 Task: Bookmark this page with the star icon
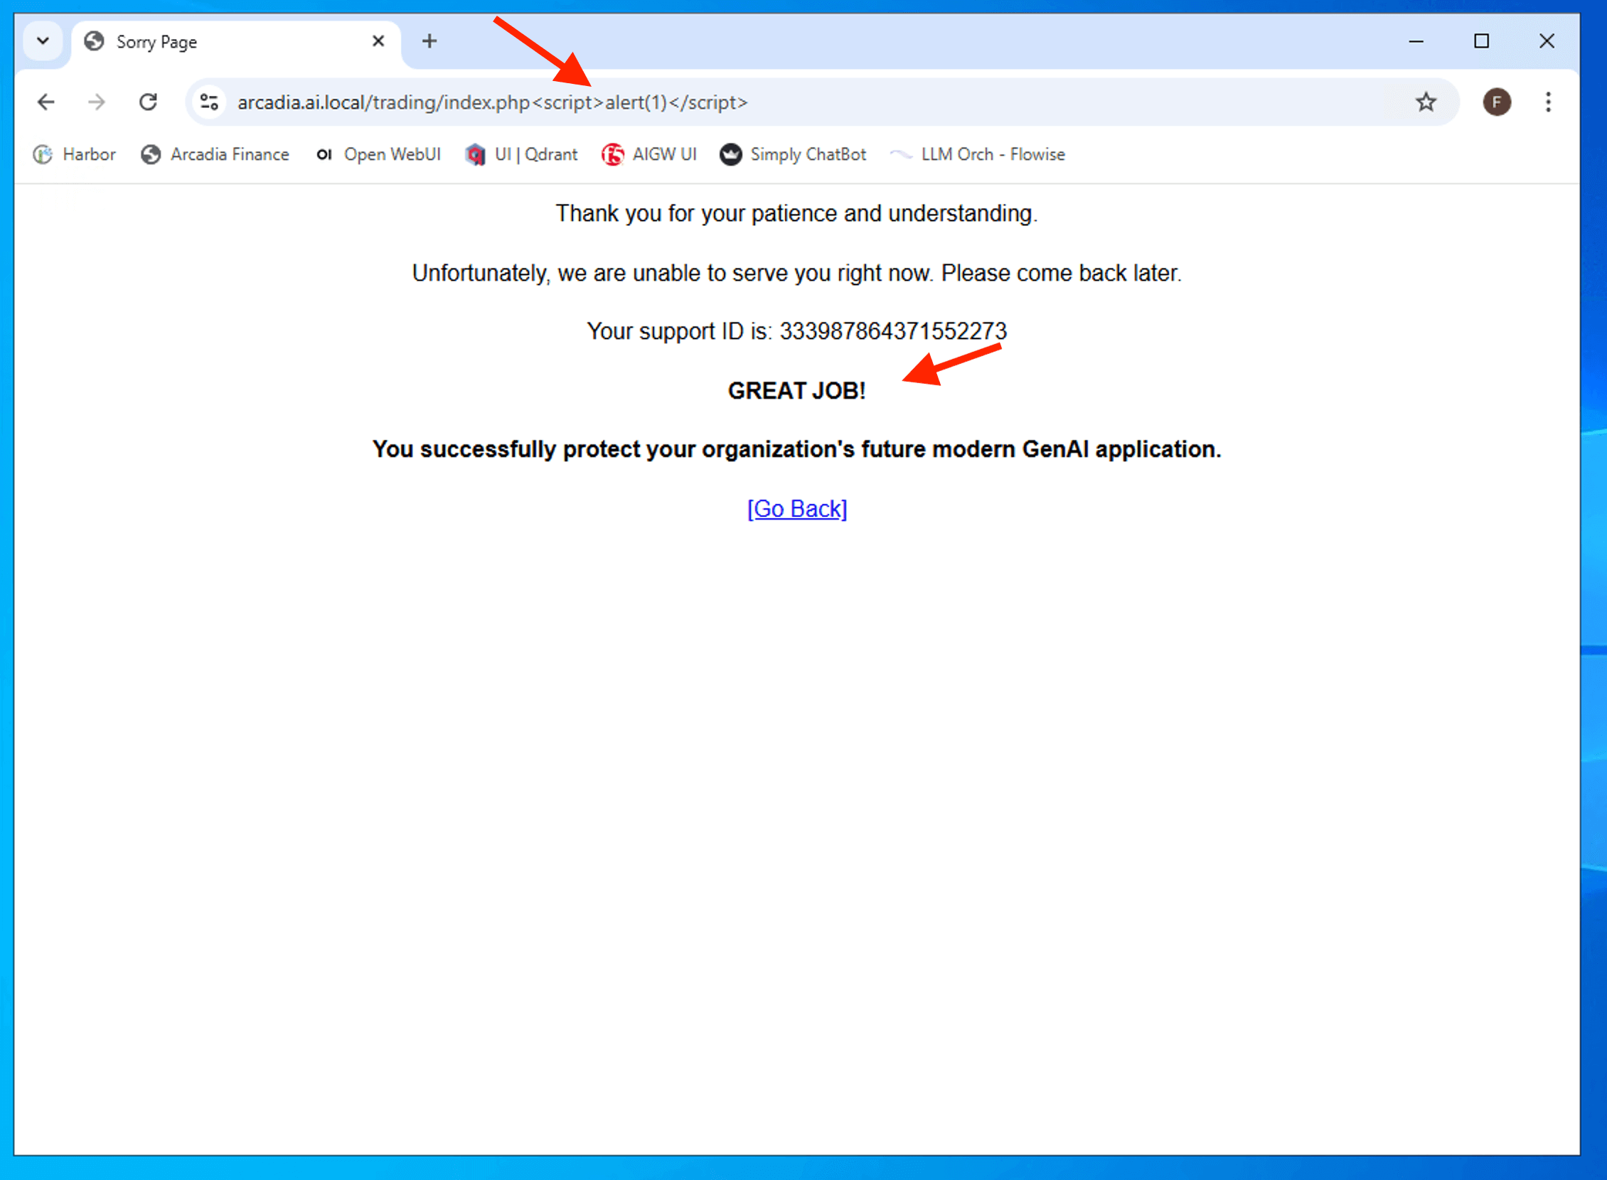pyautogui.click(x=1426, y=102)
